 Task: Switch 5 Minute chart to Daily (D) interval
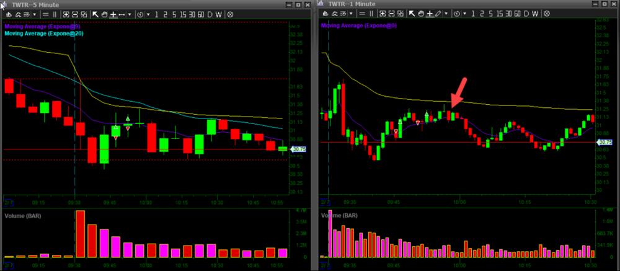coord(210,14)
